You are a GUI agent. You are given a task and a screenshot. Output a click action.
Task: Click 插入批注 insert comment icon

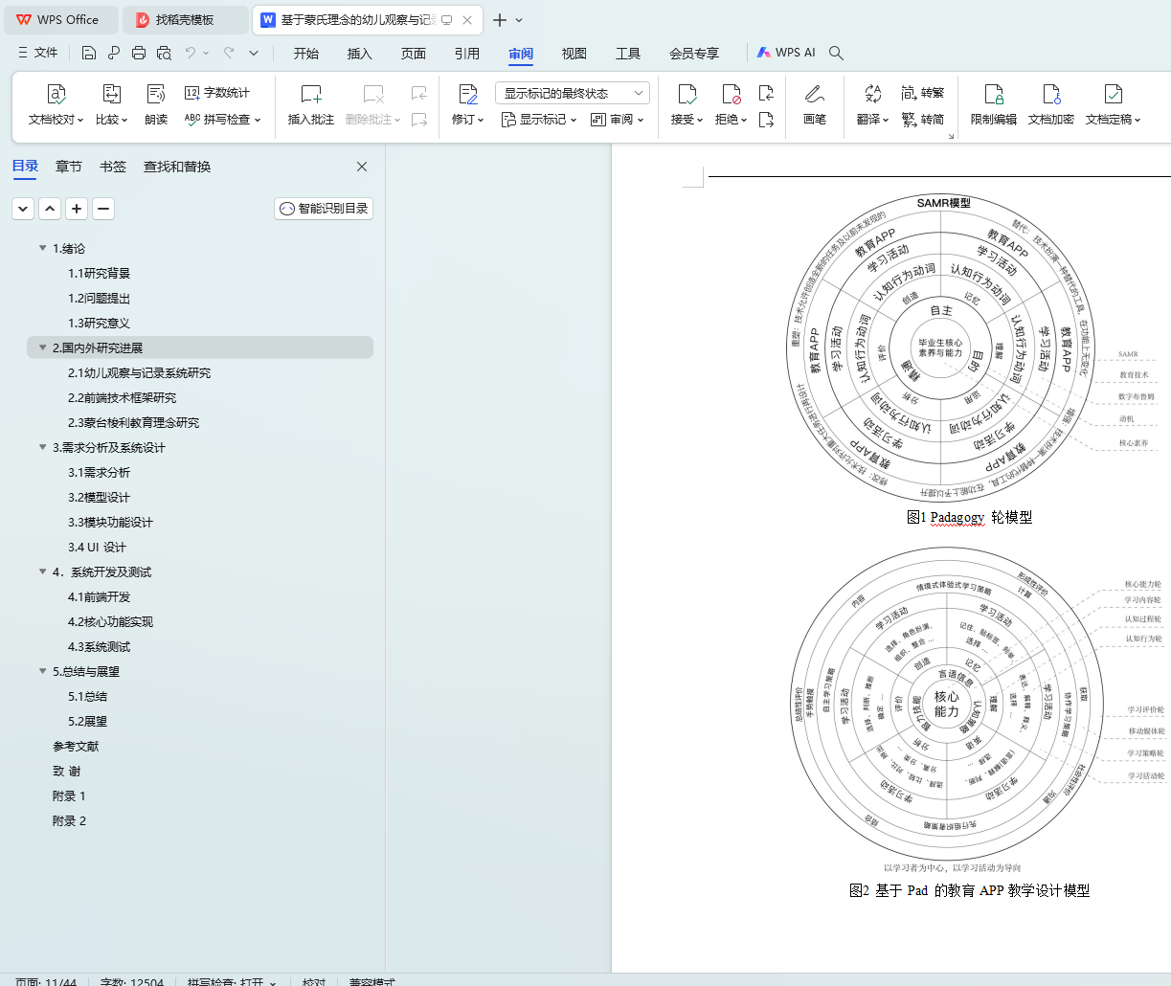[311, 94]
